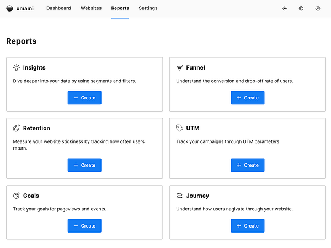Open the Settings tab
Screen dimensions: 331x248
[148, 8]
